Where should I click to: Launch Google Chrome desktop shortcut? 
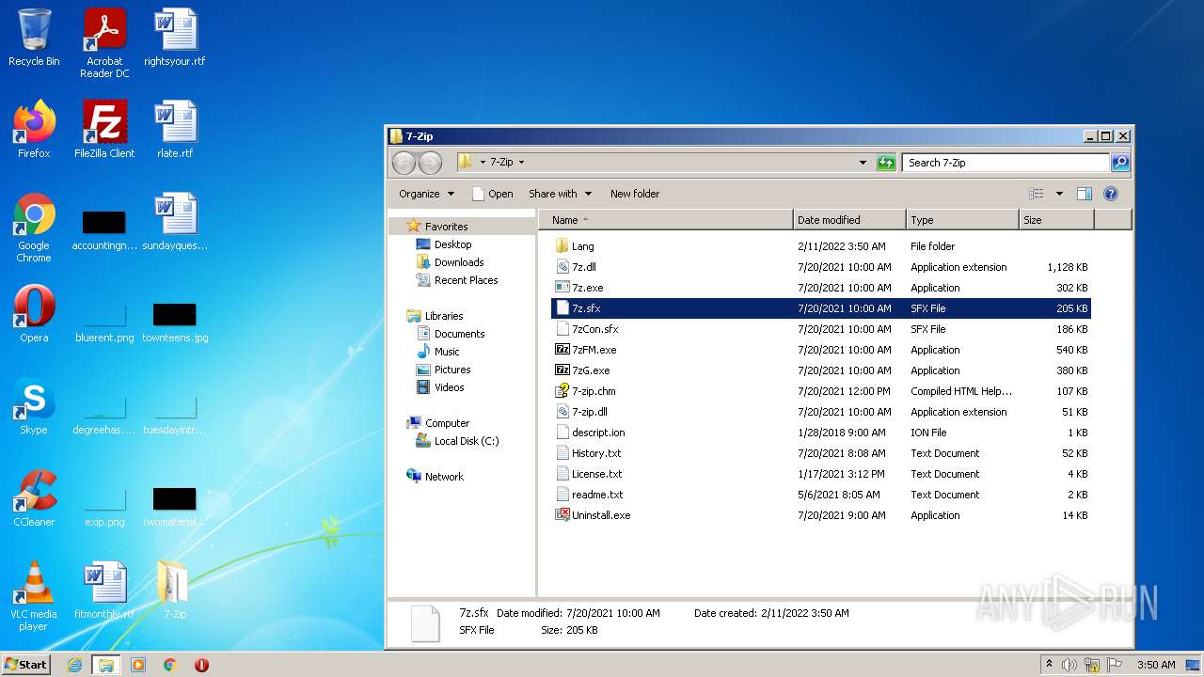tap(34, 228)
